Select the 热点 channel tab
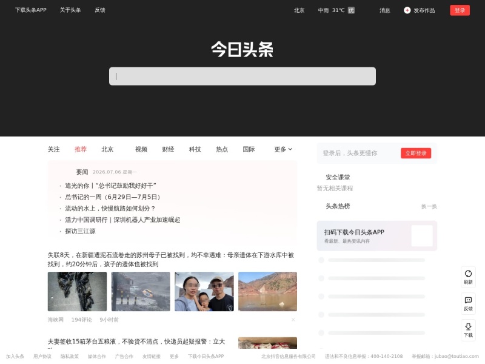Image resolution: width=485 pixels, height=364 pixels. coord(222,149)
